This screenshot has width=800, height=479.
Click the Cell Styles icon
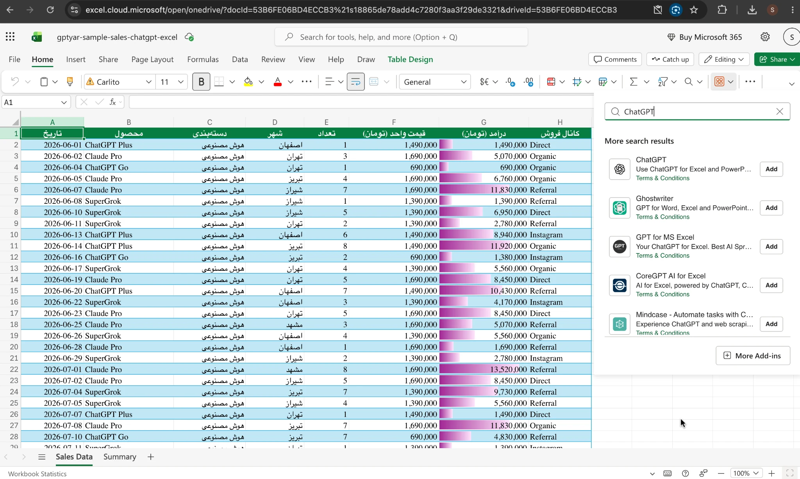tap(603, 82)
